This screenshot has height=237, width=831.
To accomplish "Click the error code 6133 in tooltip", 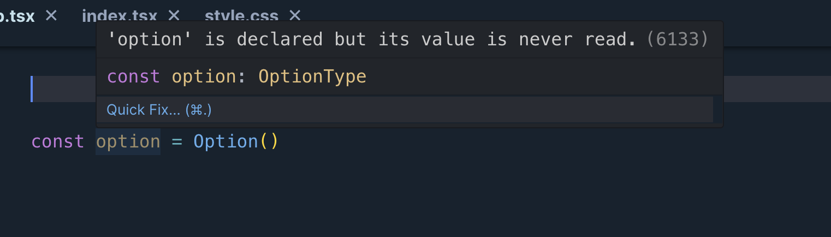I will click(677, 39).
